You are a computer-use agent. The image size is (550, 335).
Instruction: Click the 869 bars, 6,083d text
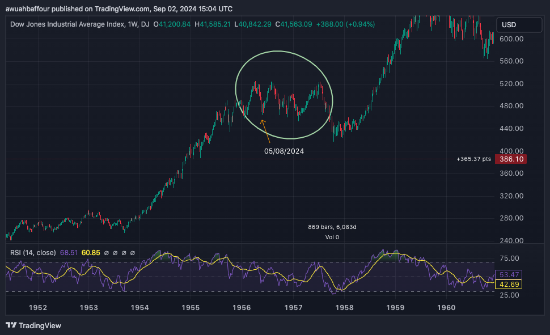[x=332, y=227]
